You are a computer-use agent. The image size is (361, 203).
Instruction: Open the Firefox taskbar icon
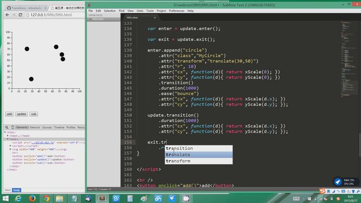click(x=32, y=198)
